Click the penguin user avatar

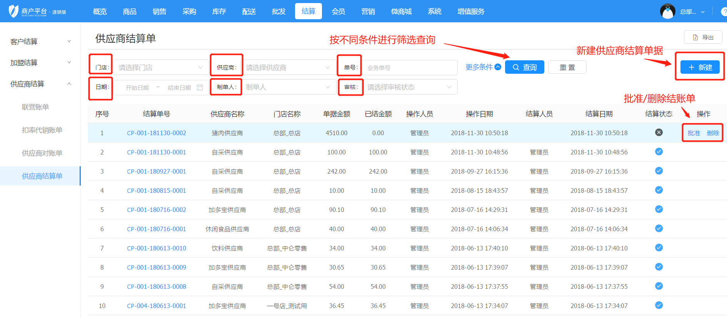[667, 12]
